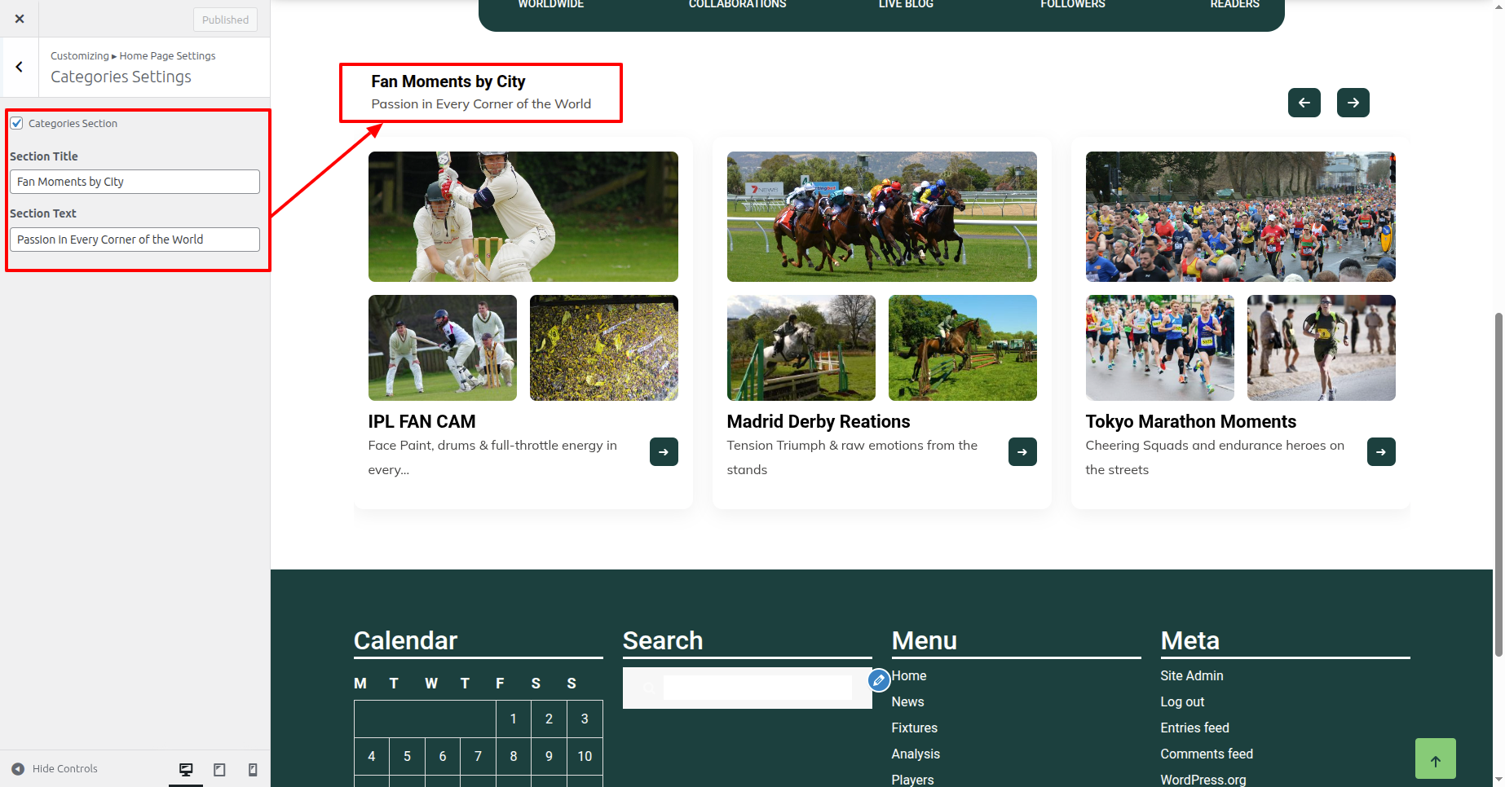The width and height of the screenshot is (1505, 787).
Task: Switch to mobile preview mode
Action: (x=253, y=769)
